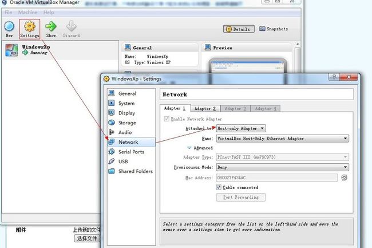Toggle the Cable connected checkbox
Screen dimensions: 372x248
219,187
